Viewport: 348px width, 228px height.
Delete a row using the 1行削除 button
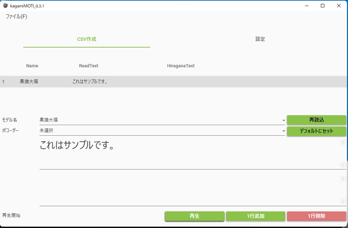317,216
